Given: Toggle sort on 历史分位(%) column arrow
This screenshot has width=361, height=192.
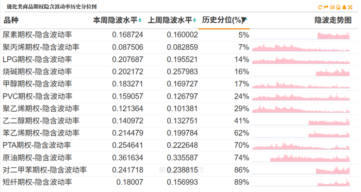Looking at the screenshot, I should 244,20.
